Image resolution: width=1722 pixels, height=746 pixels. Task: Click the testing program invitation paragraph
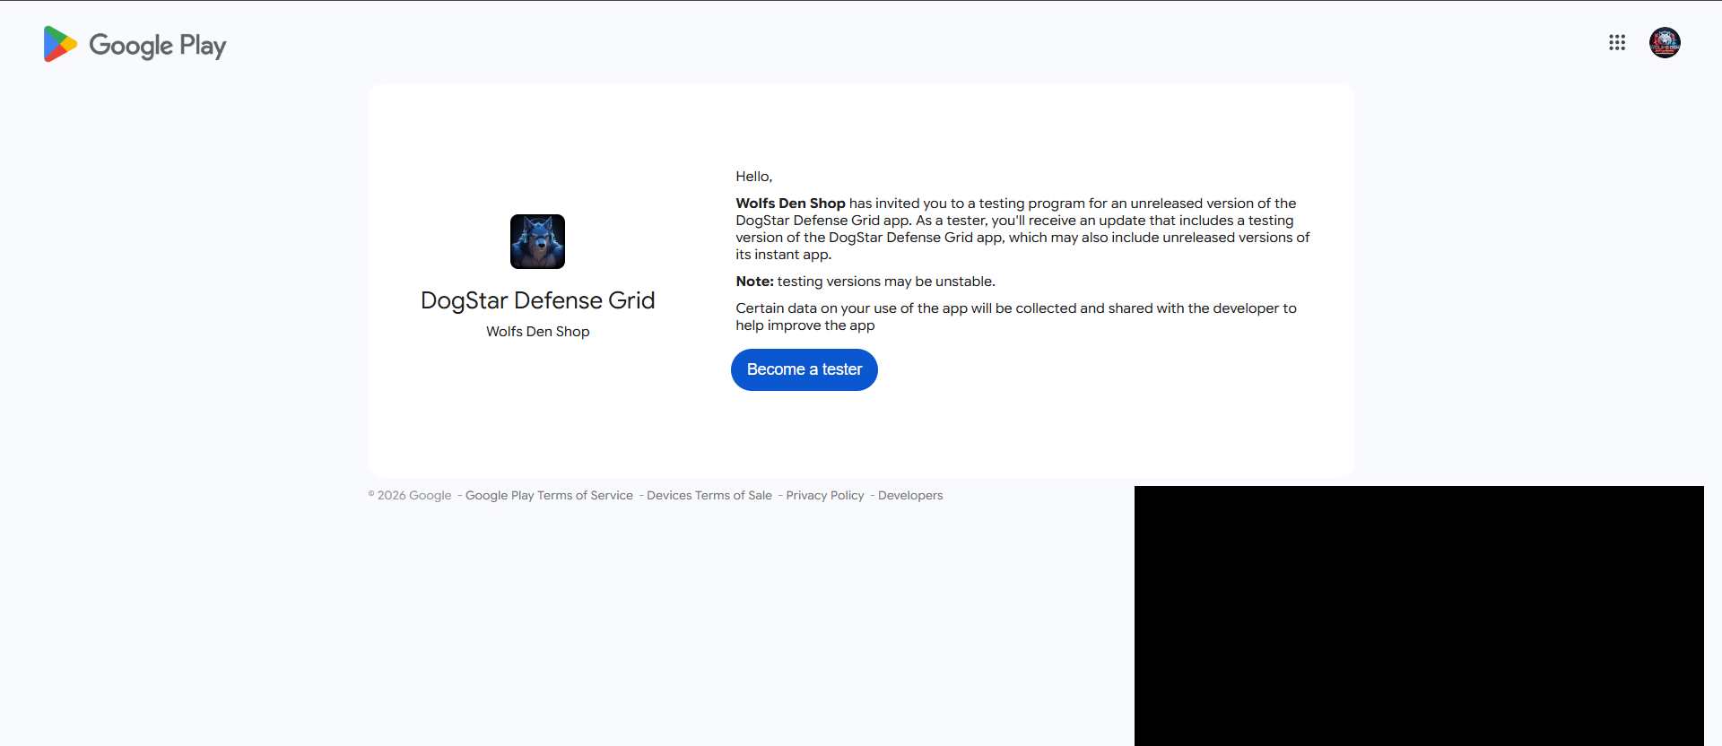point(1022,230)
